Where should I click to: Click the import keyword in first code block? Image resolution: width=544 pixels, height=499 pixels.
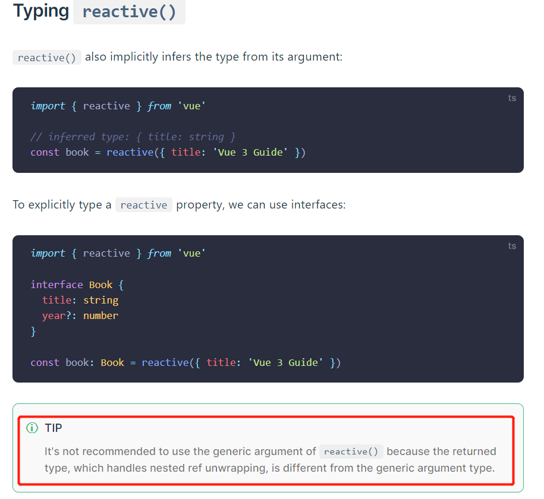(x=48, y=106)
